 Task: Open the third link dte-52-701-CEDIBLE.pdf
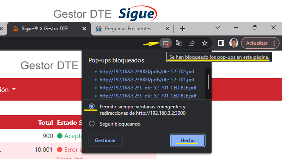point(148,88)
